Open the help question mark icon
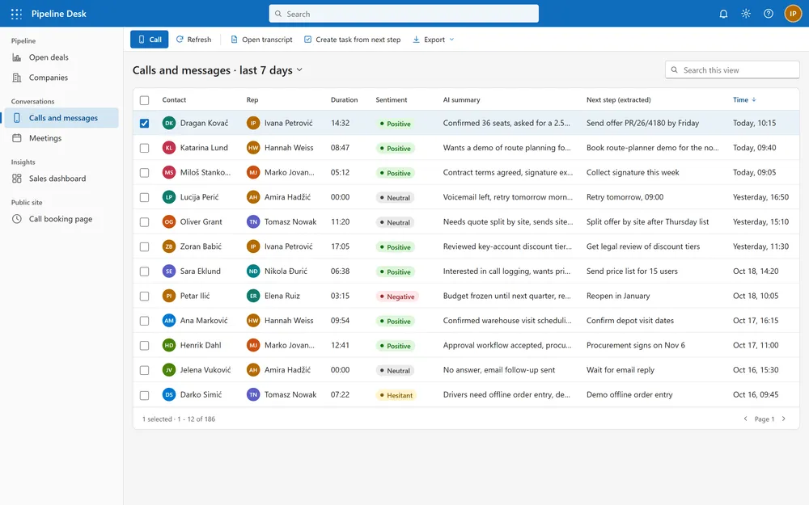 pyautogui.click(x=769, y=14)
